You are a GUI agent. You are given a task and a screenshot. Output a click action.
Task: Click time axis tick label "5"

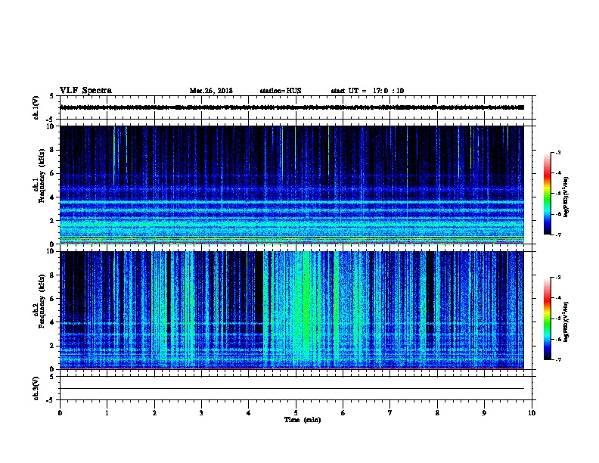pyautogui.click(x=296, y=412)
